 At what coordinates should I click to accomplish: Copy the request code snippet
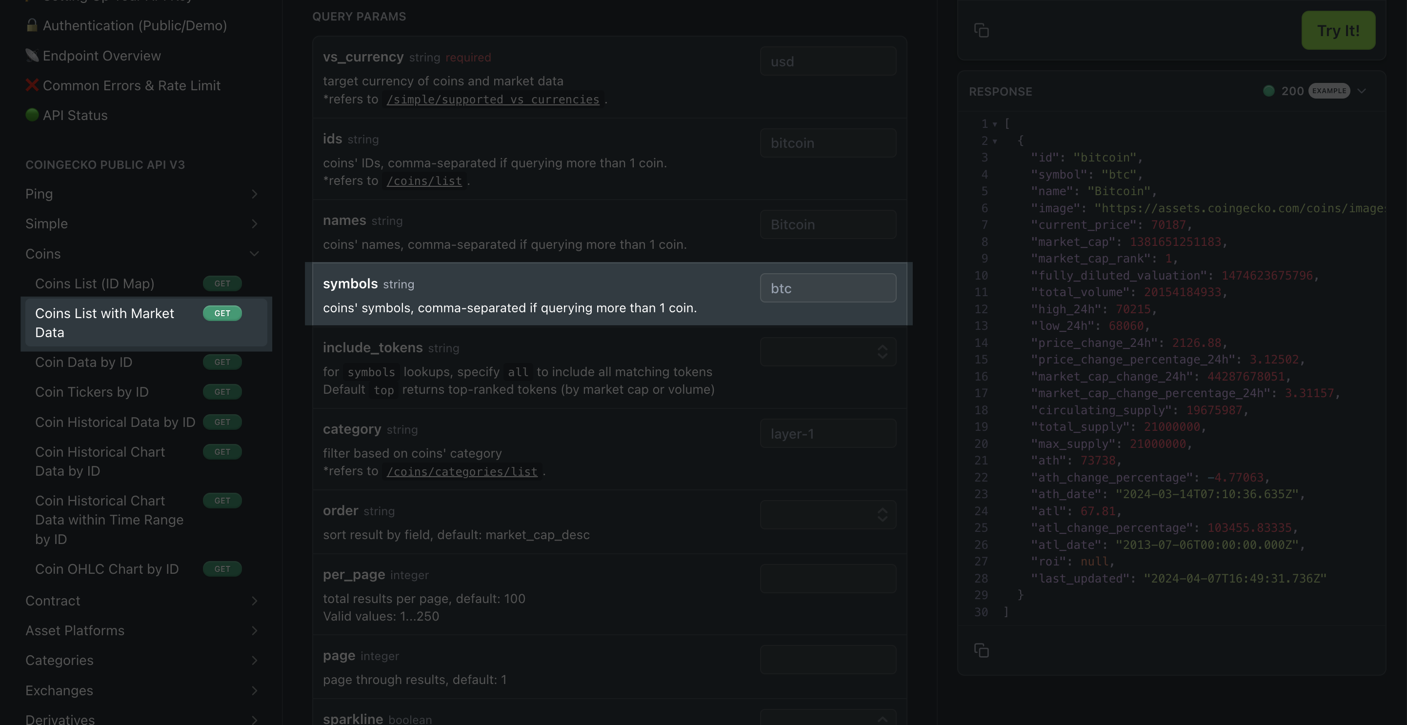click(982, 30)
